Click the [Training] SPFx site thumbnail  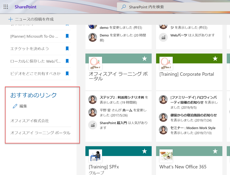tap(95, 156)
